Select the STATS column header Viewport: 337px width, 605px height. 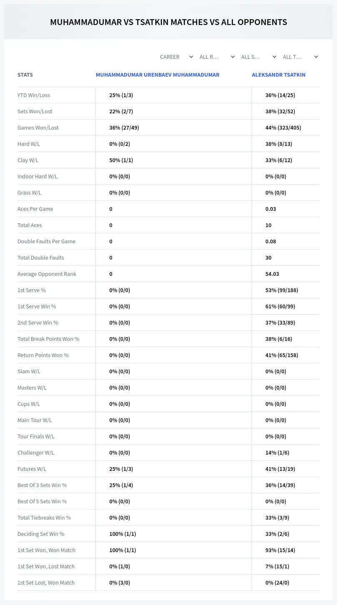point(25,75)
